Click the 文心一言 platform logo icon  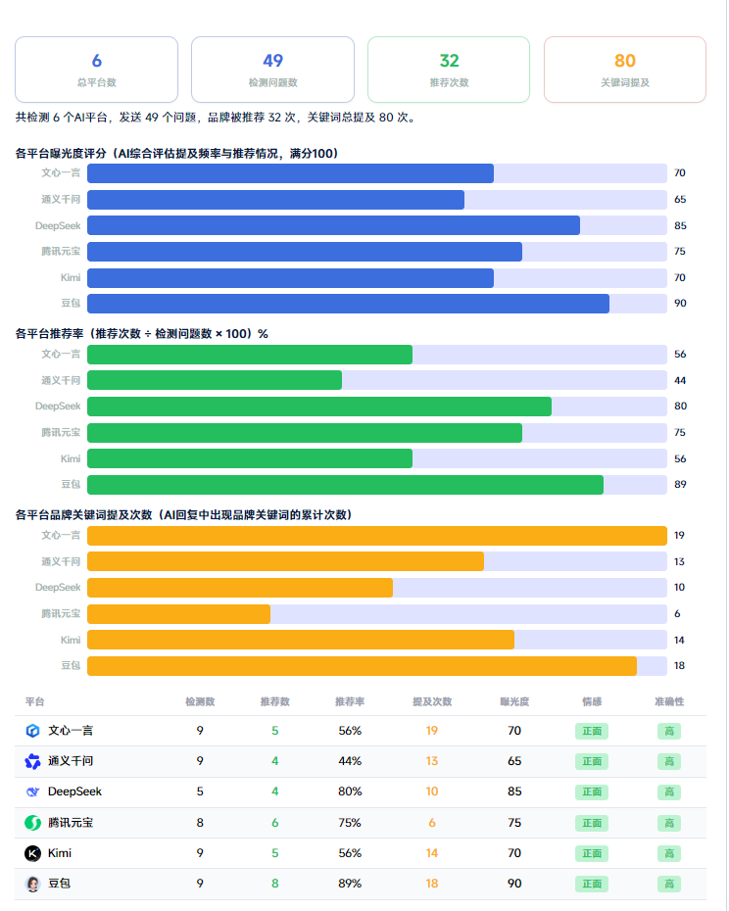(x=32, y=731)
